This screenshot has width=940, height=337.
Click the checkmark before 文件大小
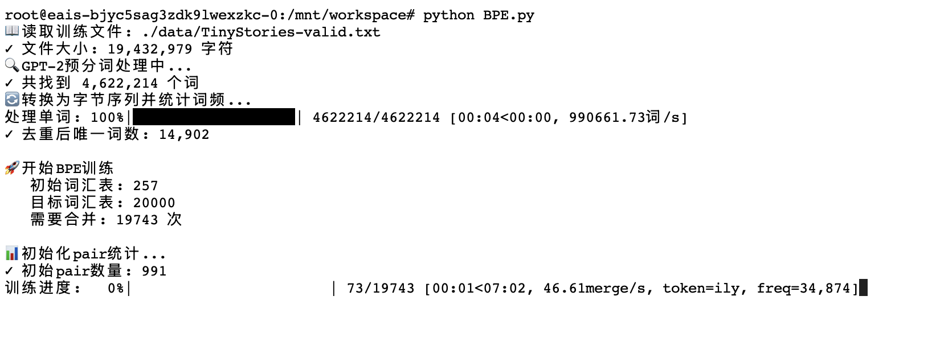click(x=9, y=49)
